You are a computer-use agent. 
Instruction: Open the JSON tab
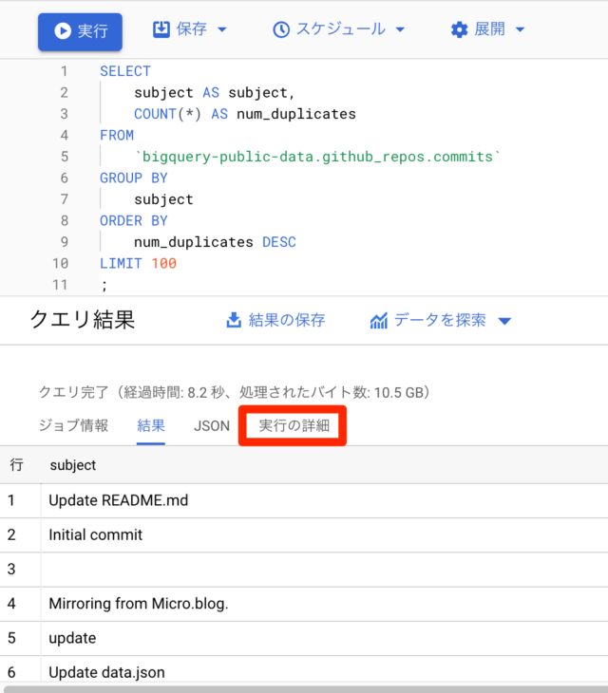212,425
